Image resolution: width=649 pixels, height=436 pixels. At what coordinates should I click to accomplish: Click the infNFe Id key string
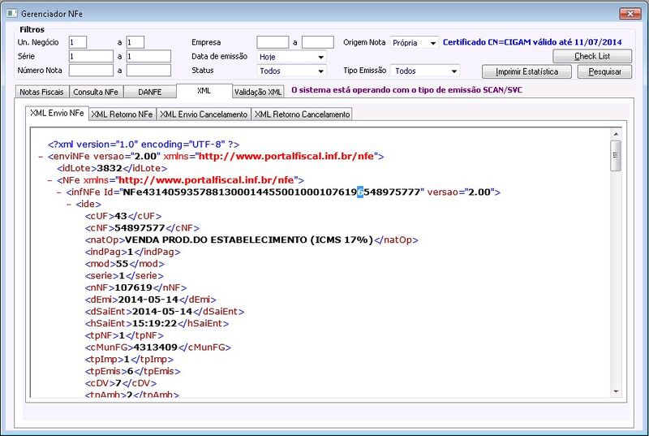[272, 192]
